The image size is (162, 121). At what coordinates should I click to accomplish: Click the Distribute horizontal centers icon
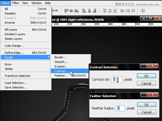[128, 10]
